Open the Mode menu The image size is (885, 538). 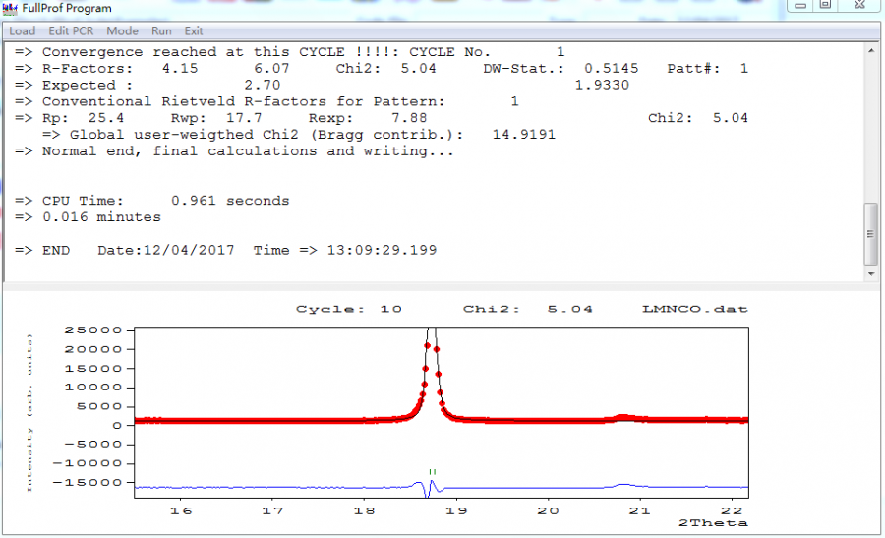123,31
